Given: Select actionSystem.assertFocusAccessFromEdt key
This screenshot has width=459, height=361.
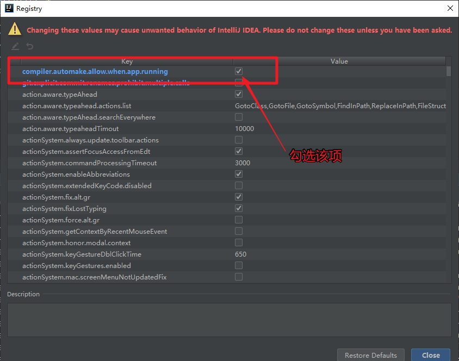Looking at the screenshot, I should pos(86,151).
